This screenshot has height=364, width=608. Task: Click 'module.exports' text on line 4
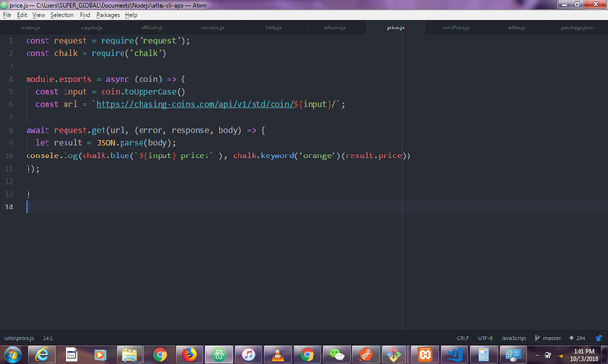click(59, 79)
